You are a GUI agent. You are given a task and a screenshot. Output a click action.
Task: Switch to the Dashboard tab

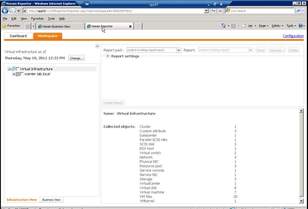tap(18, 36)
